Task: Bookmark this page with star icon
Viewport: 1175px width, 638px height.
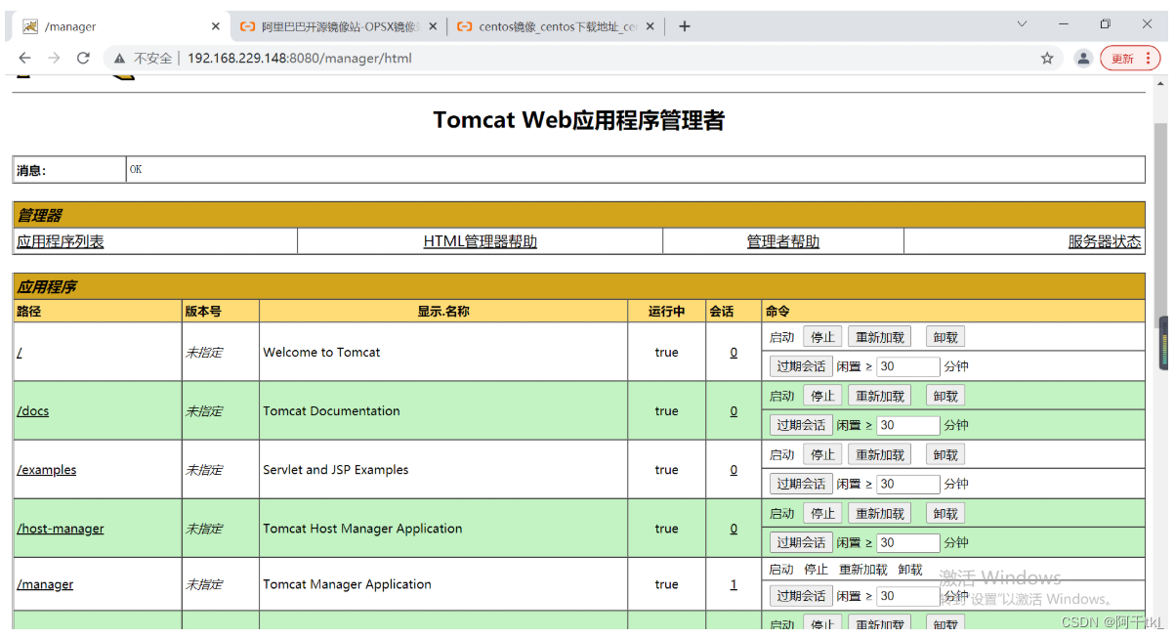Action: [x=1047, y=59]
